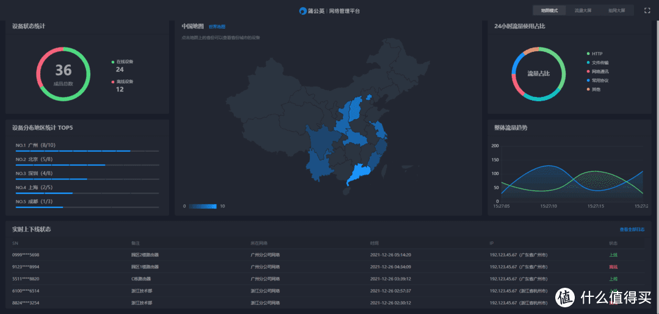This screenshot has height=314, width=659.
Task: Click timestamp 2021-12-26 02:57:37
Action: pyautogui.click(x=391, y=290)
